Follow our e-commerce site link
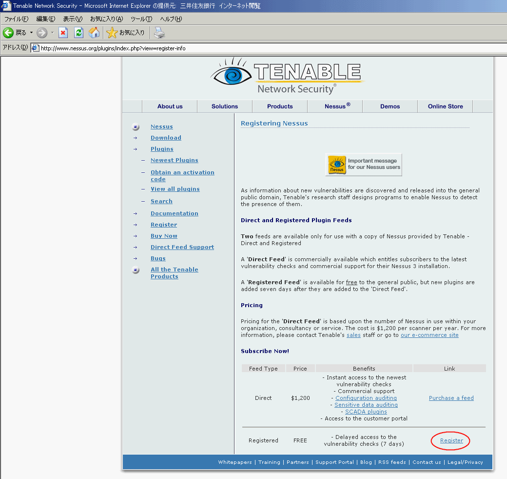507x479 pixels. [x=429, y=335]
